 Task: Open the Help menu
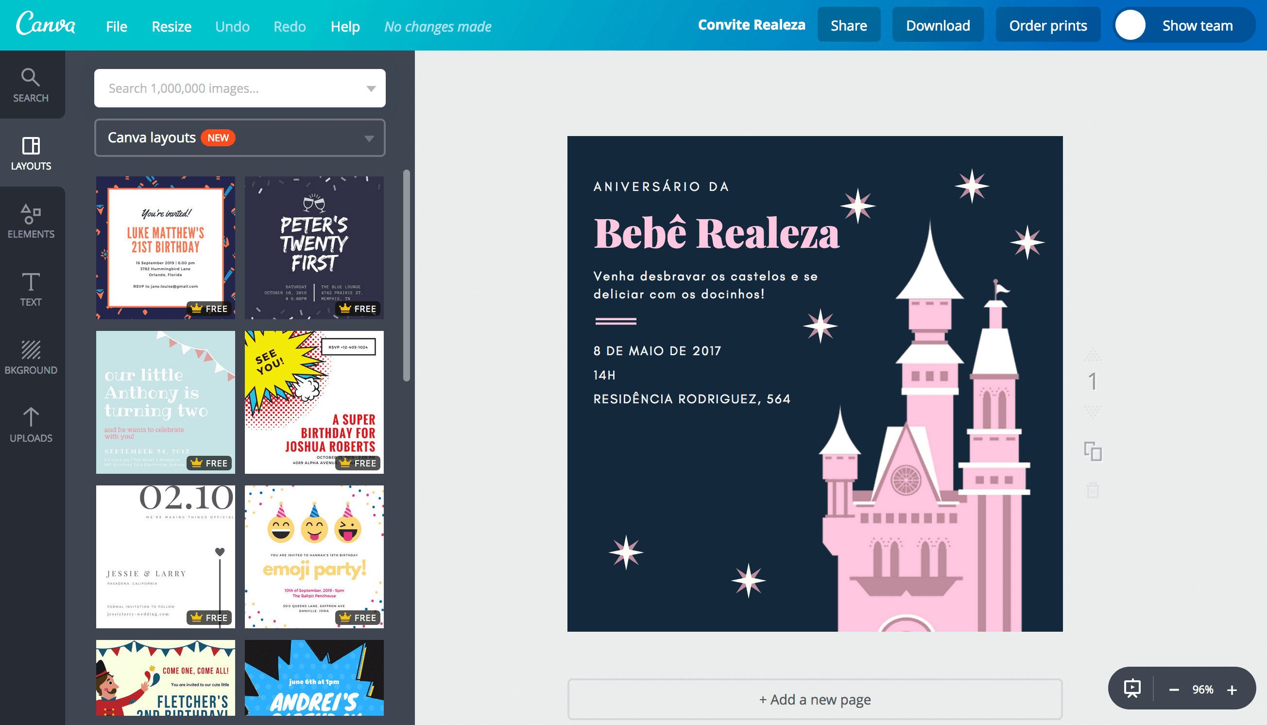tap(345, 26)
